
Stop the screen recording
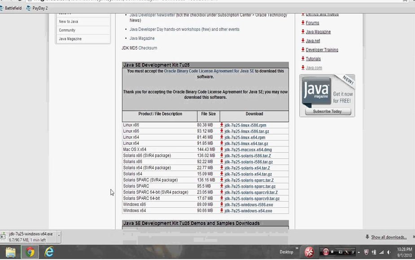[332, 252]
